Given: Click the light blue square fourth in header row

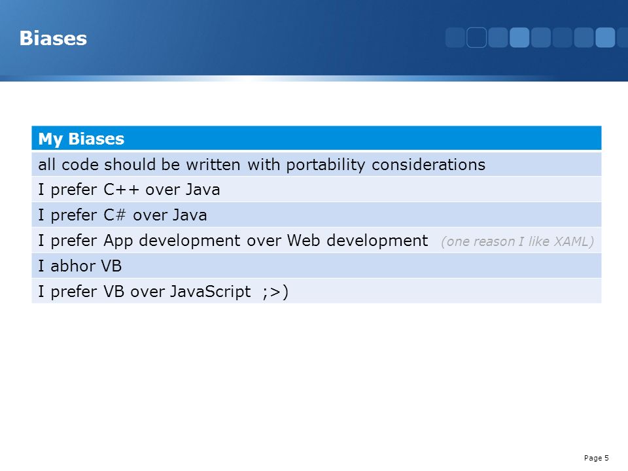Looking at the screenshot, I should click(519, 38).
